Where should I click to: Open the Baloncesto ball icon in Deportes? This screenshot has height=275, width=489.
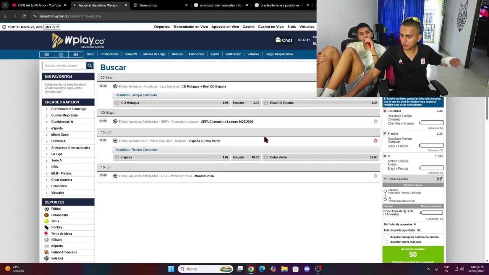(x=47, y=215)
